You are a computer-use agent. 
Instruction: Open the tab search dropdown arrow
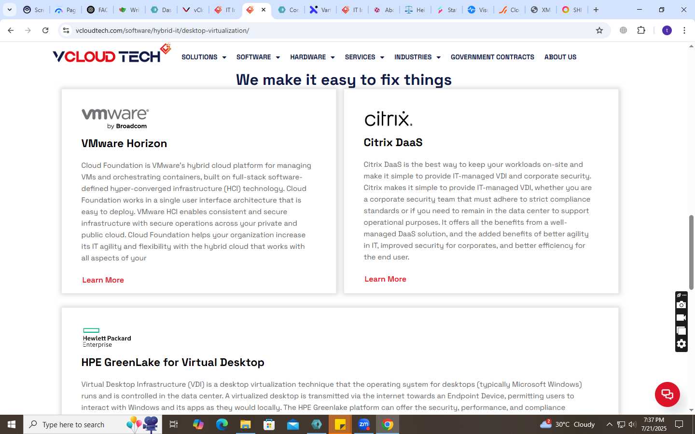coord(9,10)
